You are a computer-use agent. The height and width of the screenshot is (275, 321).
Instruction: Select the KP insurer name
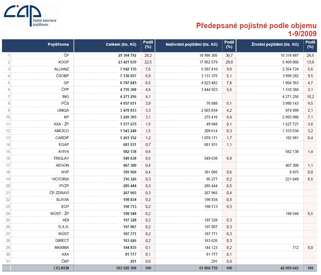[x=66, y=117]
